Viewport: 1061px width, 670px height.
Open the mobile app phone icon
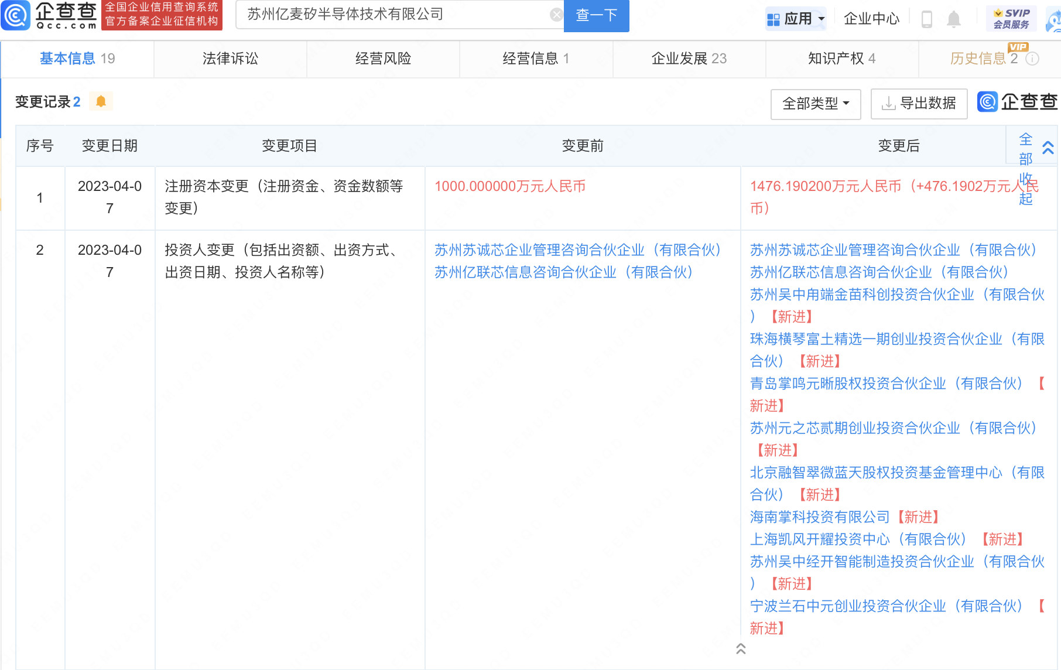[926, 19]
